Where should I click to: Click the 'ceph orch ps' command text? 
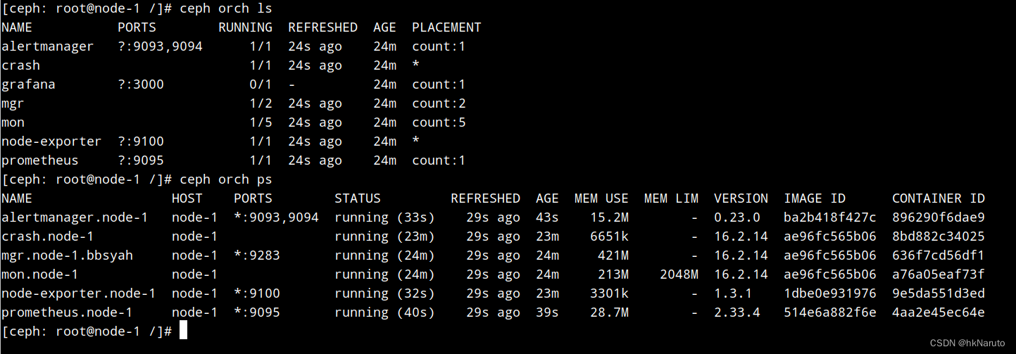(x=226, y=179)
